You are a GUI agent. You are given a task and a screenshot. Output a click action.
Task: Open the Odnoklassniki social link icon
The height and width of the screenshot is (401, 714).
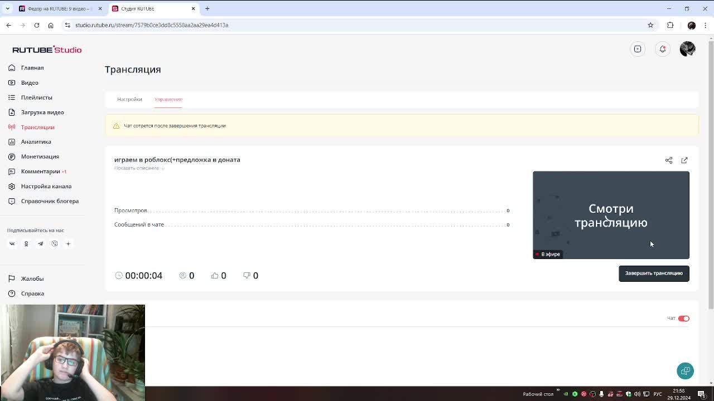point(26,243)
